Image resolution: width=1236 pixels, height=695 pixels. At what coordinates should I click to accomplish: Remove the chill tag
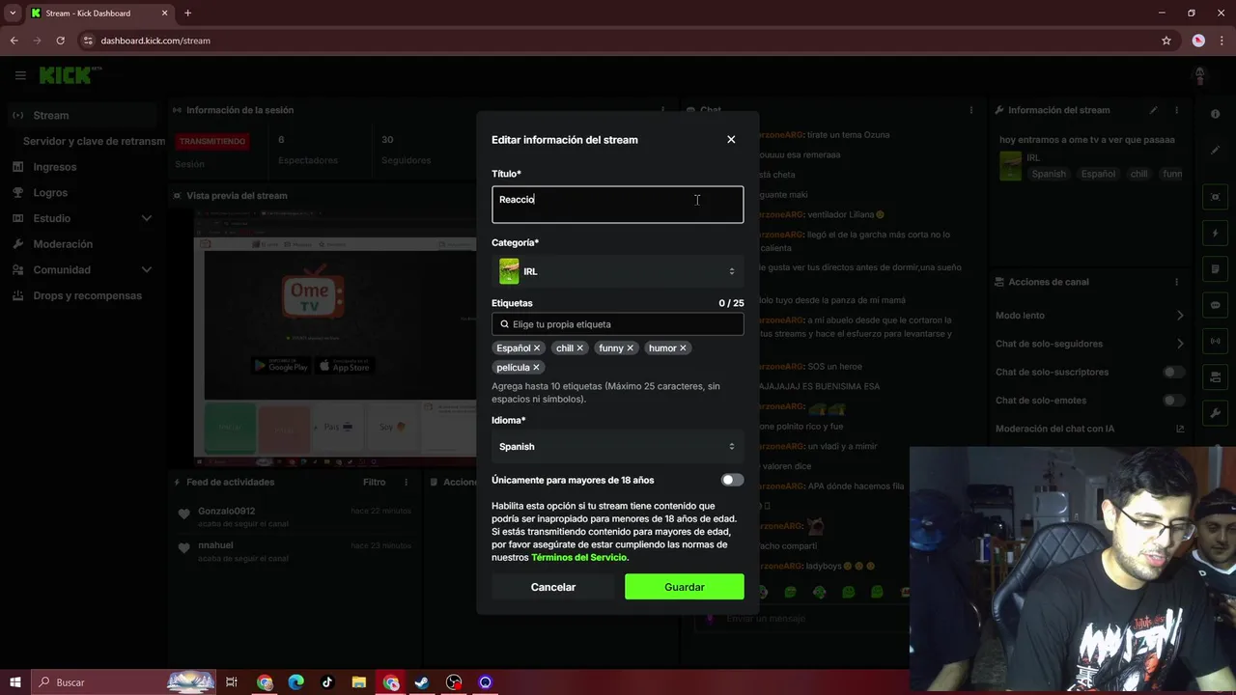tap(579, 348)
